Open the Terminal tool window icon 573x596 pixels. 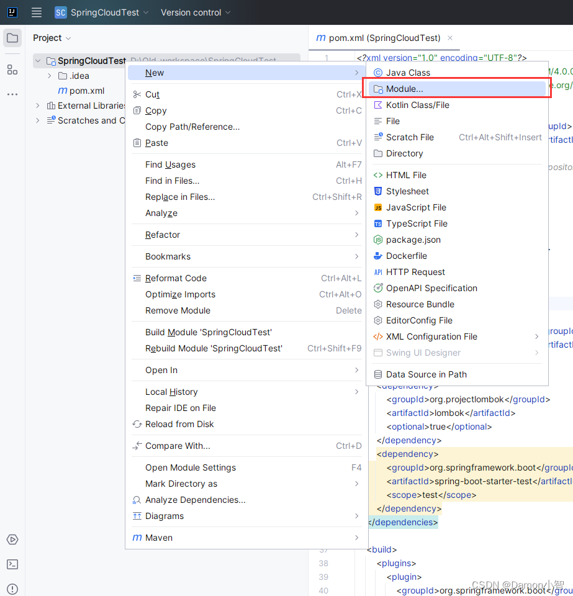pyautogui.click(x=12, y=564)
